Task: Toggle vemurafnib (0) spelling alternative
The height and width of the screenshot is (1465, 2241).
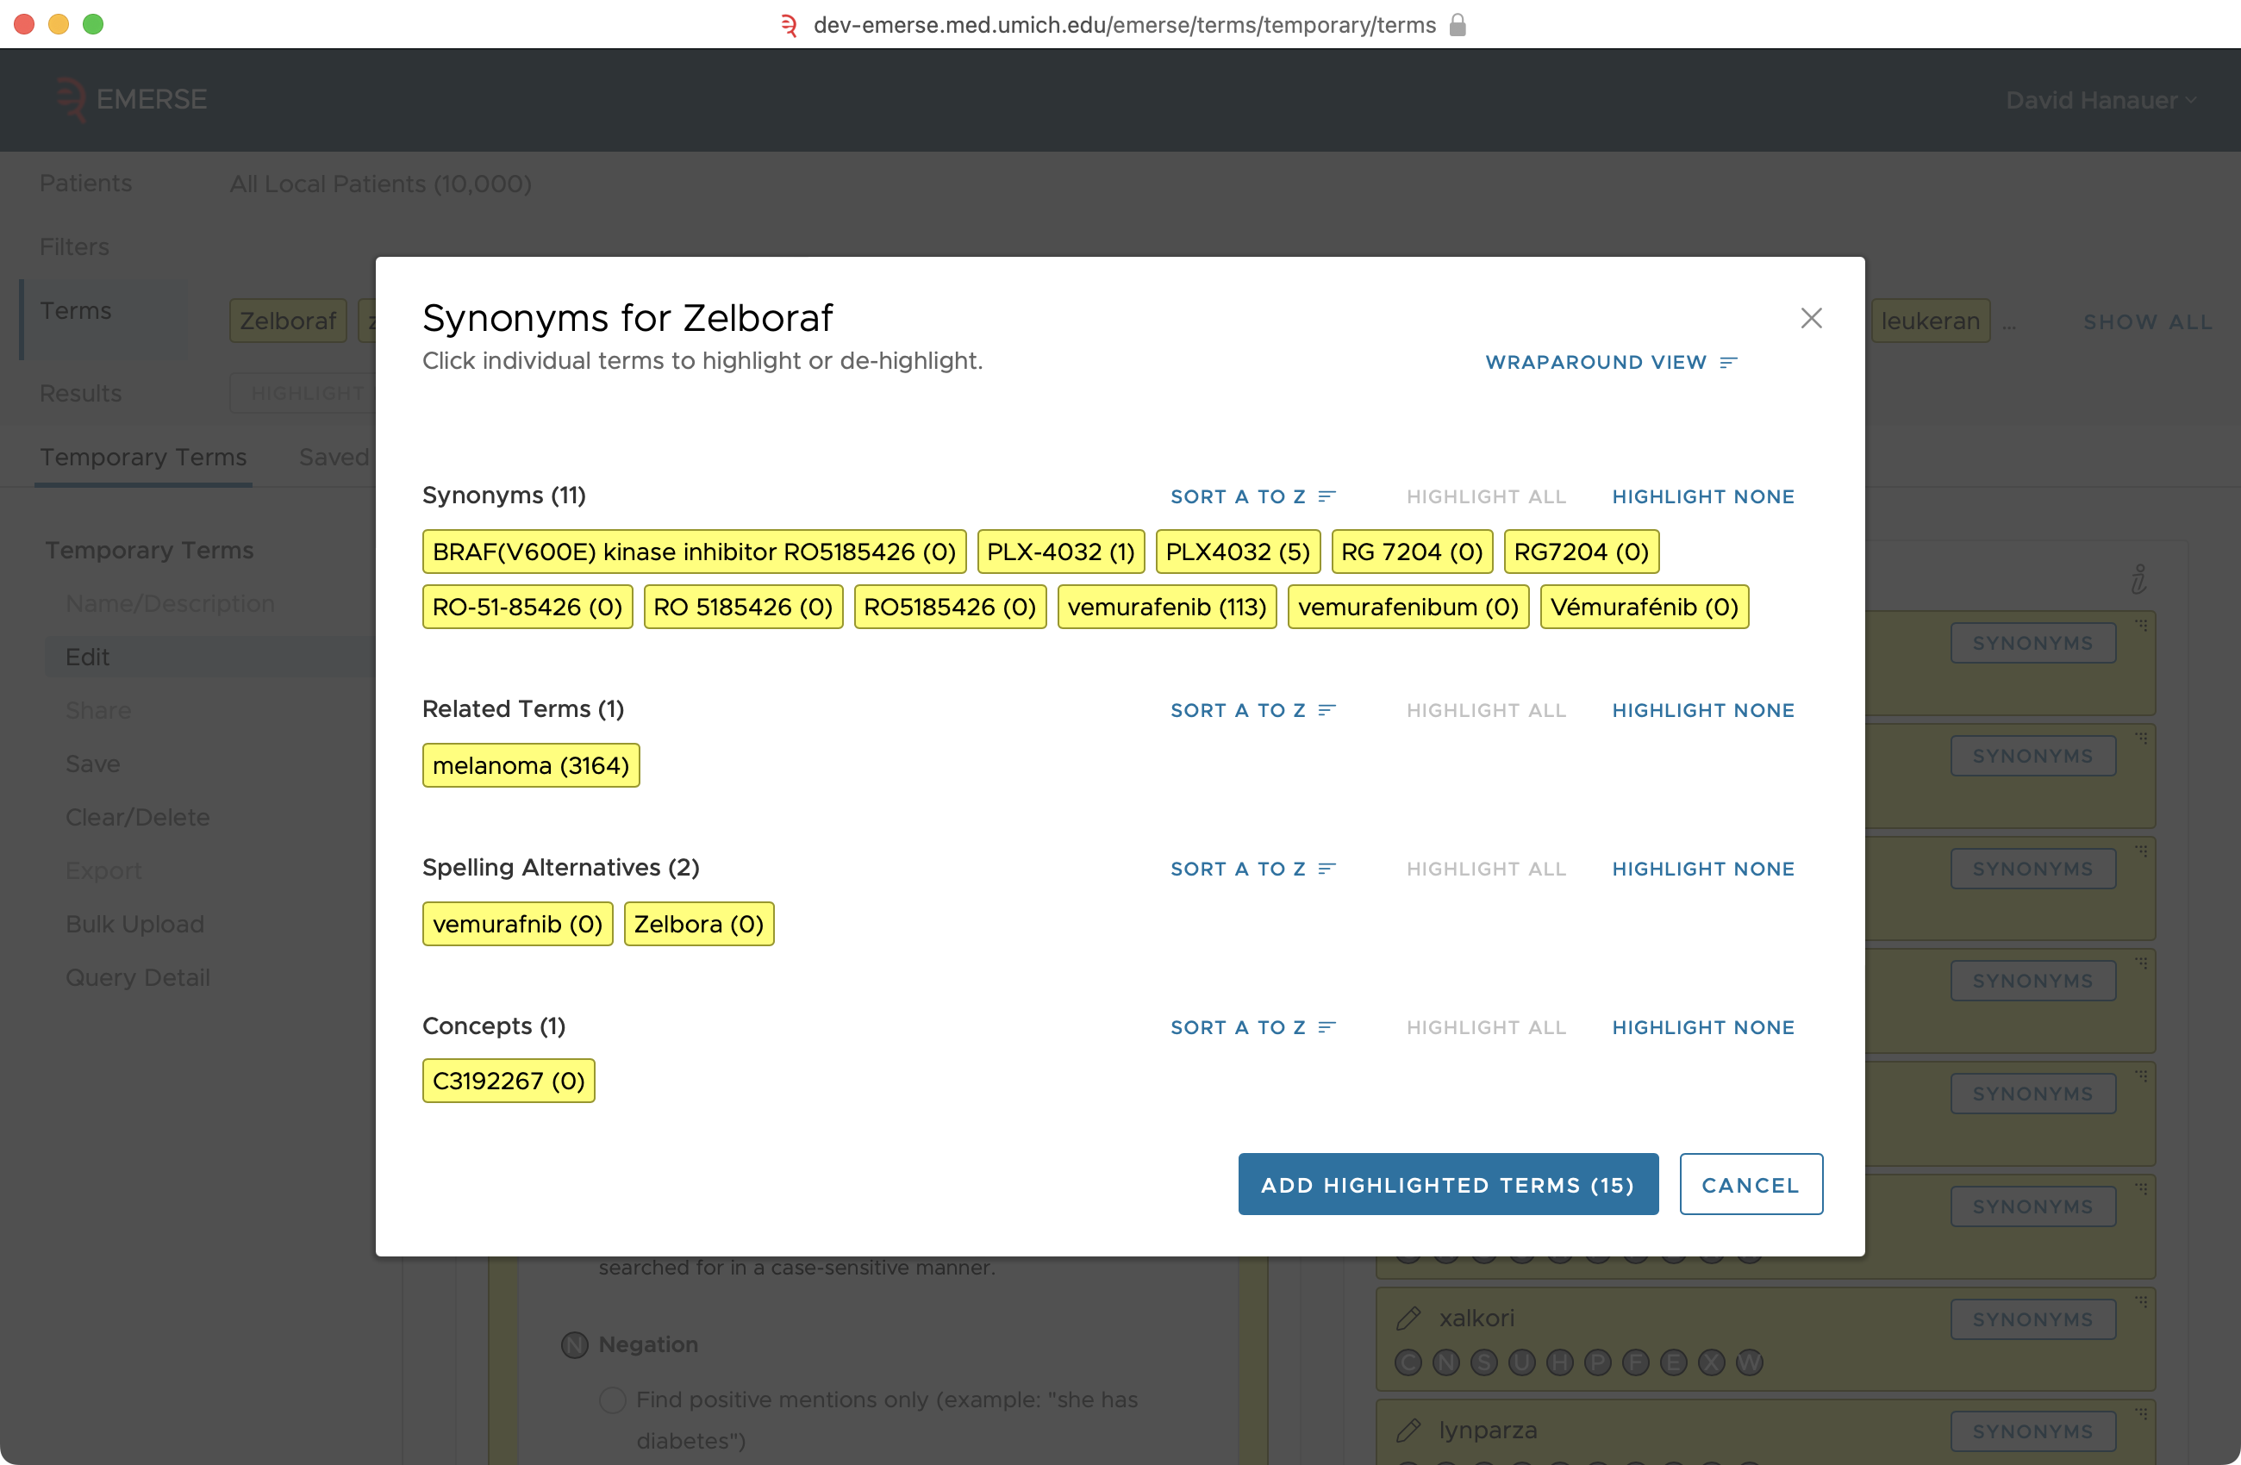Action: (x=517, y=924)
